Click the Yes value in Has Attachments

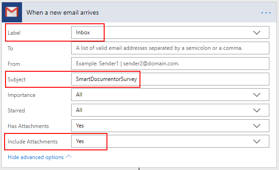pyautogui.click(x=80, y=126)
